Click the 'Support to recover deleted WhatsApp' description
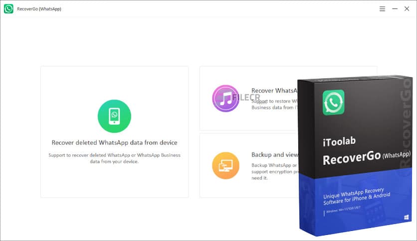 [114, 158]
